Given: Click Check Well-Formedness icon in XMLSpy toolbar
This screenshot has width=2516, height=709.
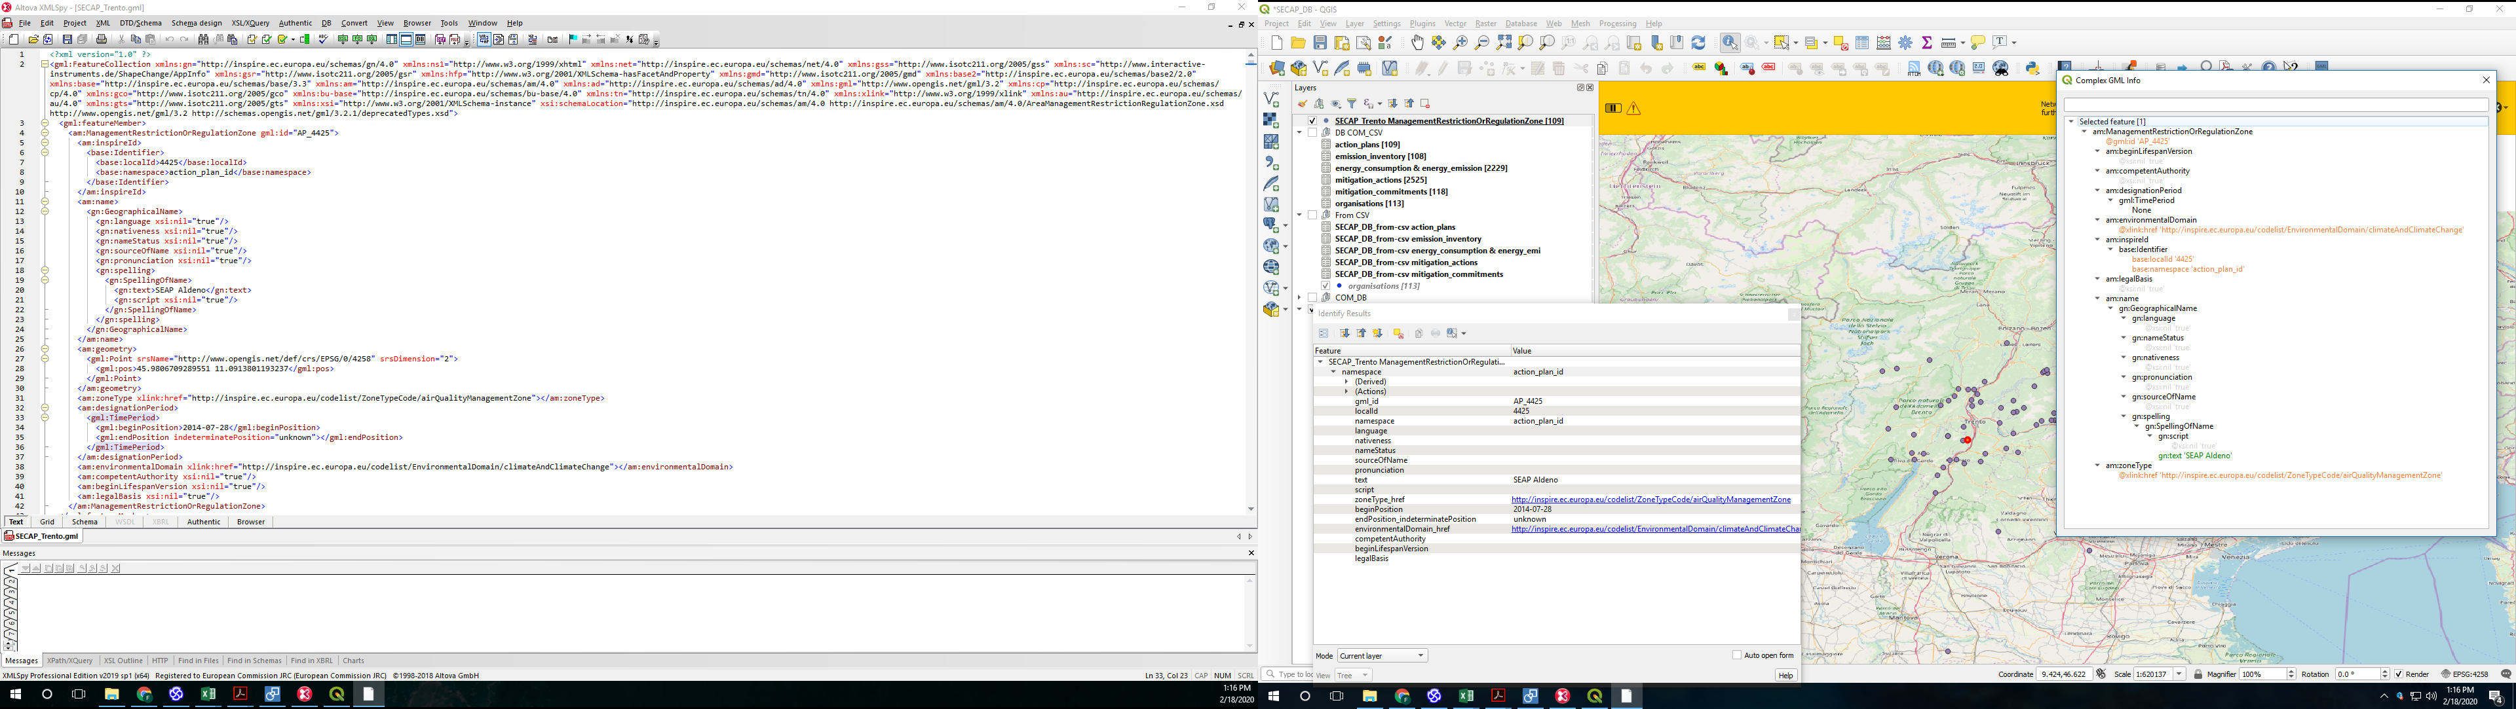Looking at the screenshot, I should [x=252, y=39].
